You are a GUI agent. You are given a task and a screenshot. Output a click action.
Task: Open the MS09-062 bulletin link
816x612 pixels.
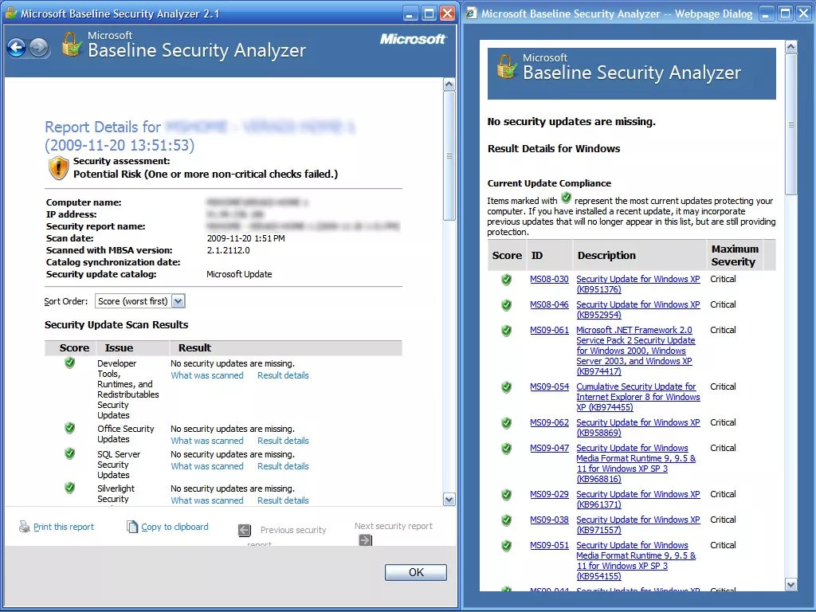[x=549, y=422]
